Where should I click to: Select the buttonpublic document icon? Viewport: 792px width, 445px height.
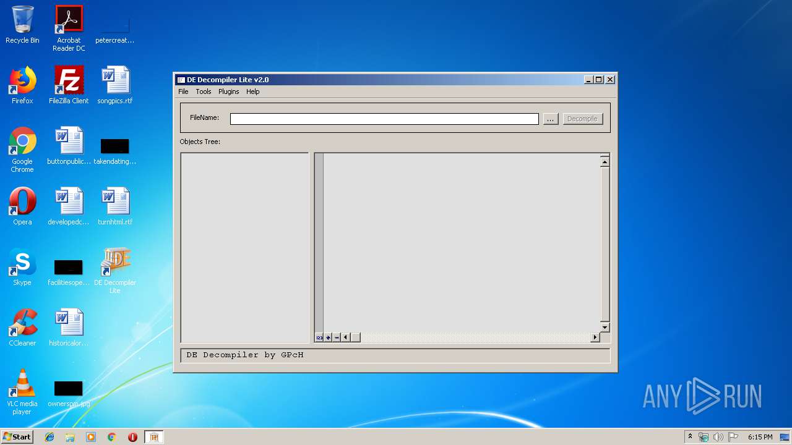point(69,146)
